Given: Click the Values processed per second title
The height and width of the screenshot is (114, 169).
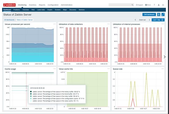Looking at the screenshot, I should coord(17,24).
